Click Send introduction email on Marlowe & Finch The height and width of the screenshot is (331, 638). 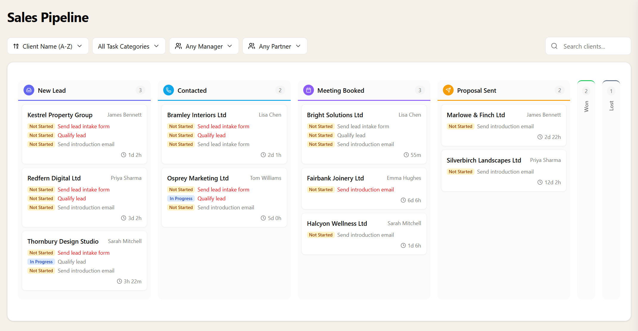point(505,126)
